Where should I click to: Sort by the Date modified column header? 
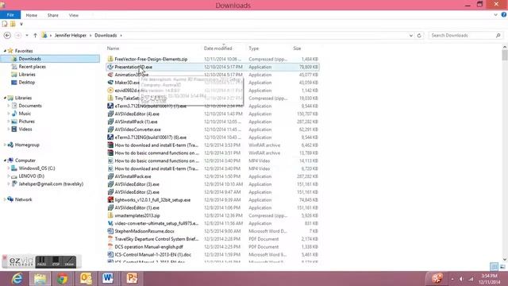217,48
